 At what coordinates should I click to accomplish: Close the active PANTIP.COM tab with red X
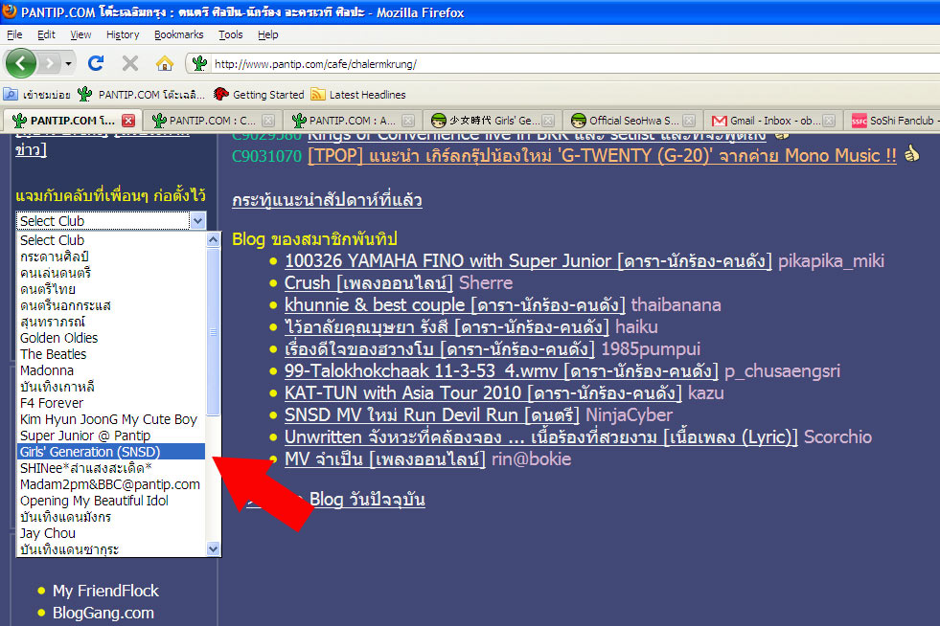pyautogui.click(x=128, y=121)
